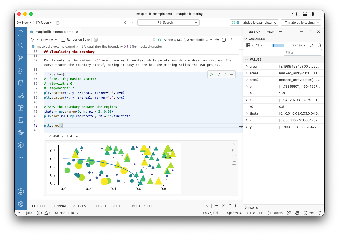
Task: Toggle the secondary side bar layout button
Action: pos(312,14)
